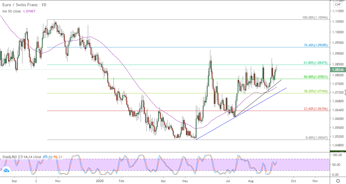Click the Nov label at the axis end
Screen dimensions: 346x184
[x=315, y=180]
